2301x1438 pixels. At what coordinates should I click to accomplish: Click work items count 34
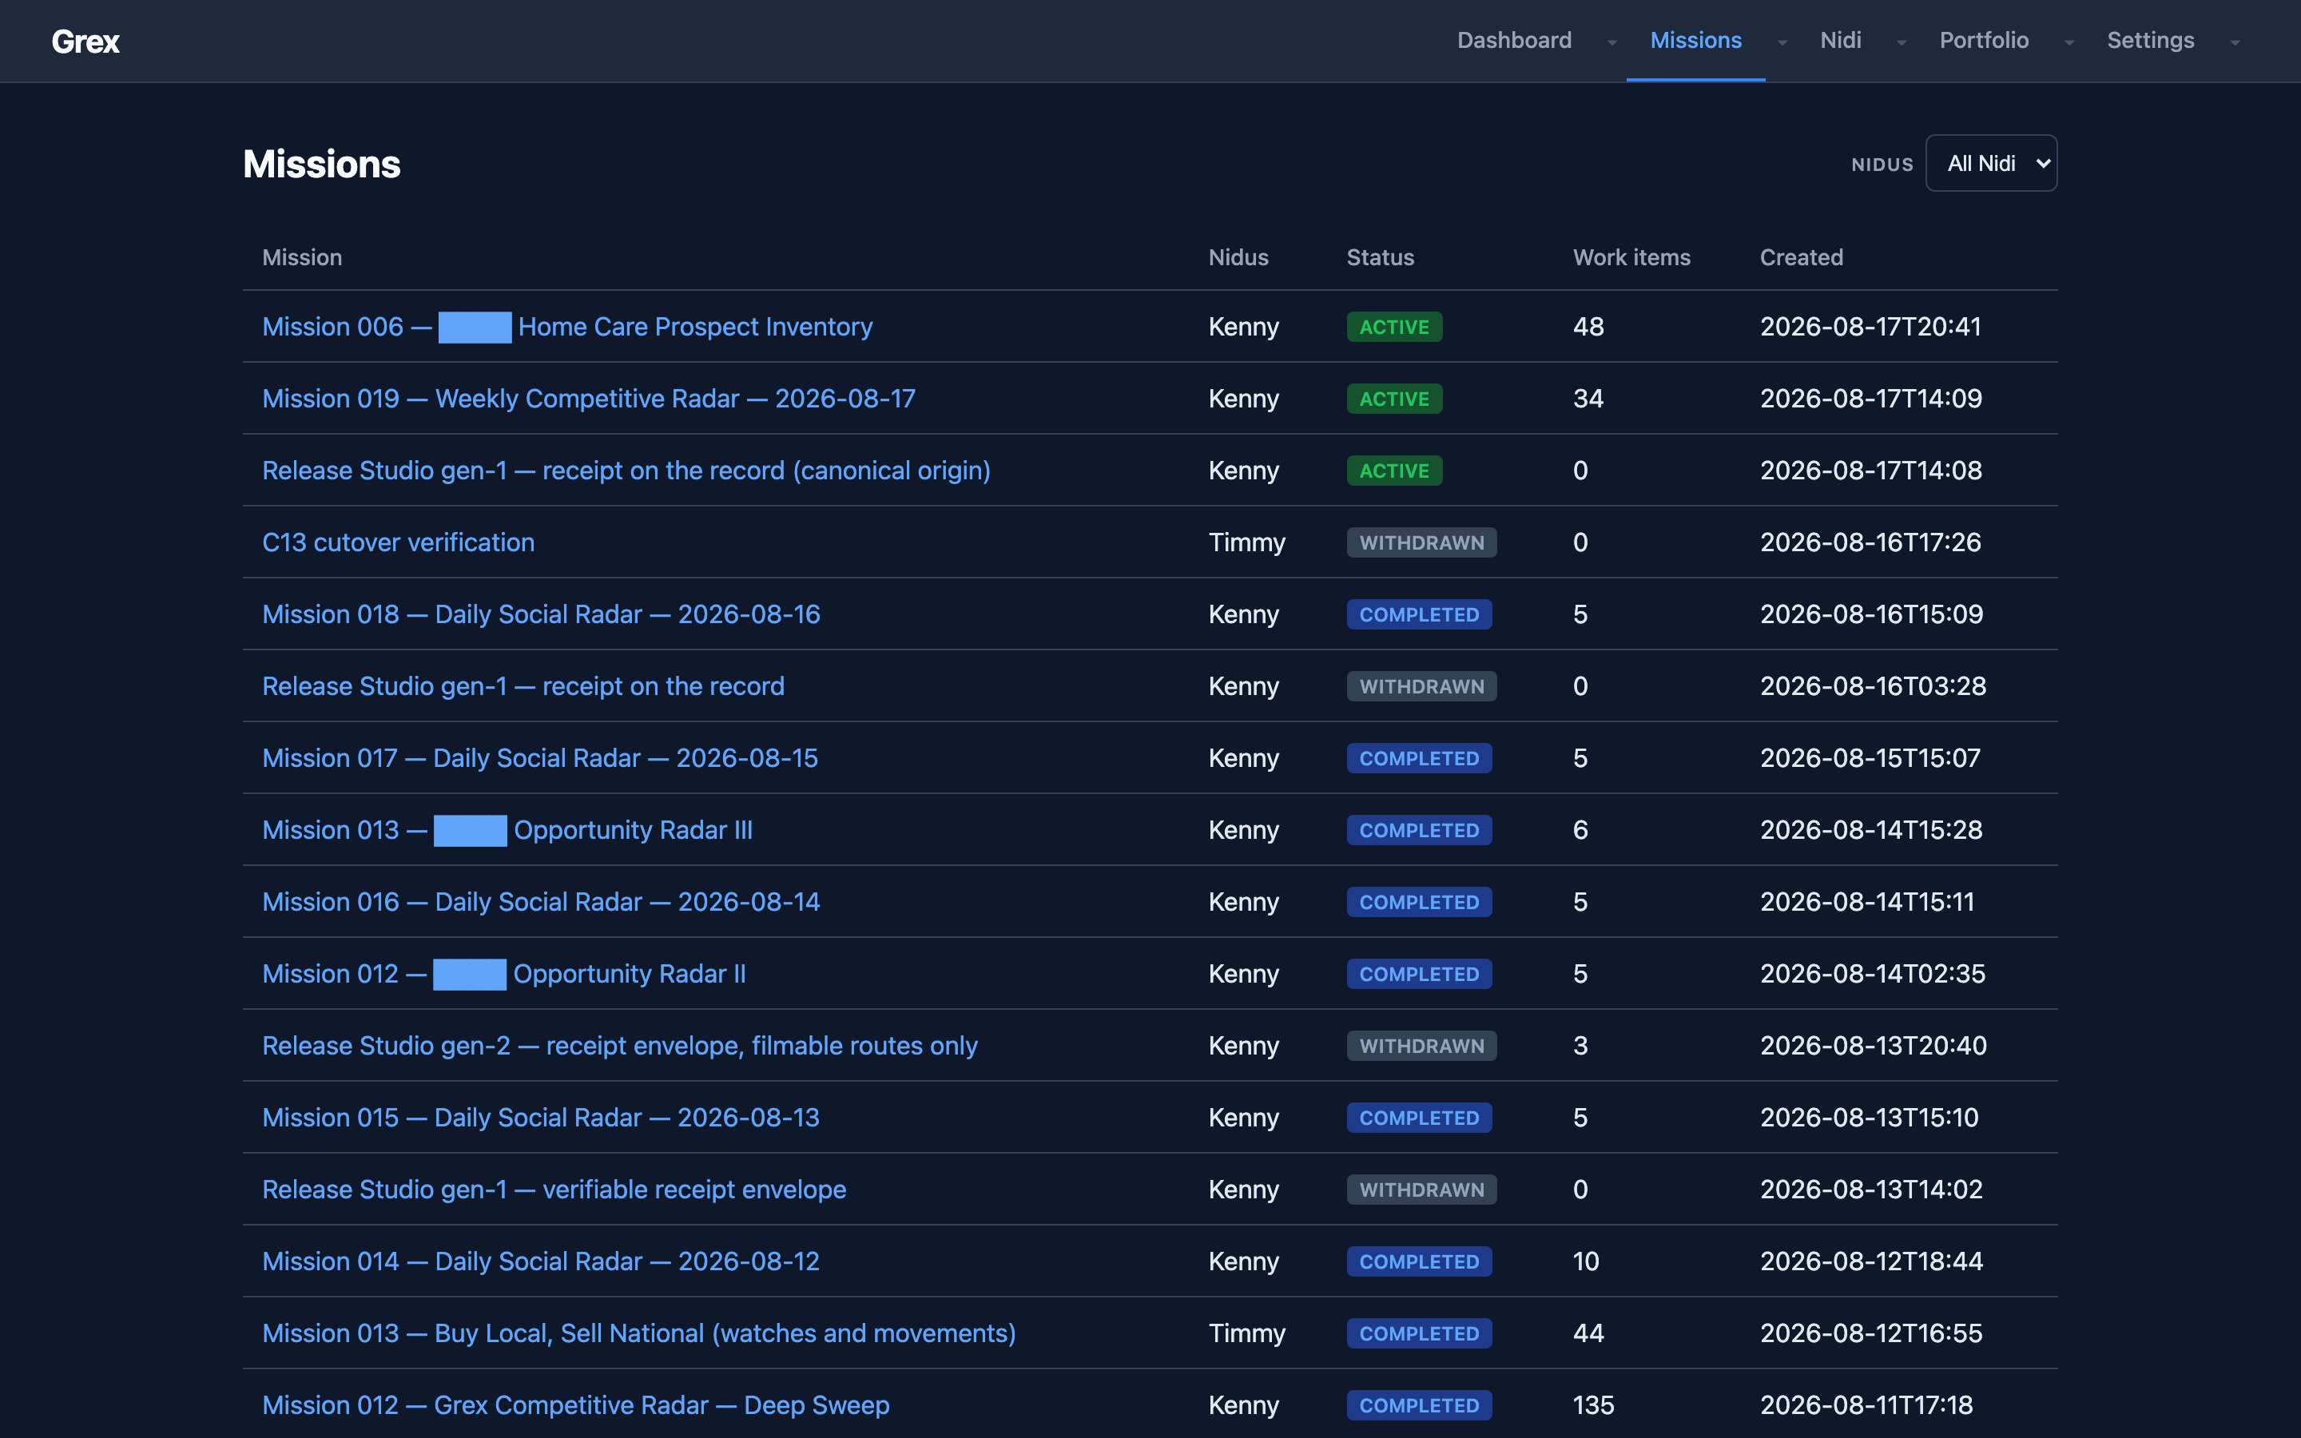(x=1588, y=399)
